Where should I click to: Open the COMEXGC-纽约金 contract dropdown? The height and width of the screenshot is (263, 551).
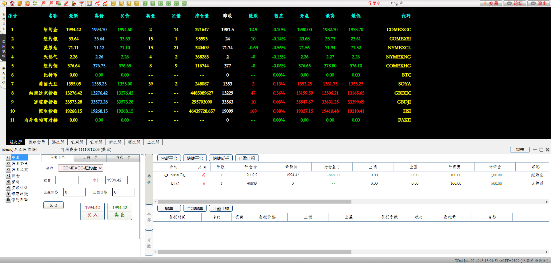point(81,168)
